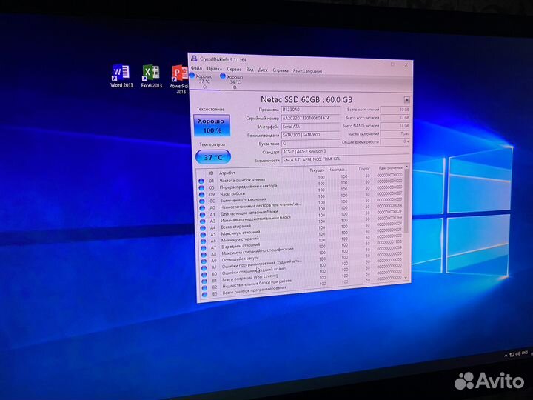Click the Прошивка field U1230A0
Viewport: 533px width, 400px height.
310,110
